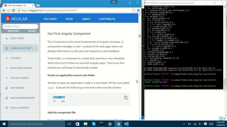This screenshot has width=227, height=127.
Task: Click browser scrollbar down arrow
Action: coord(140,119)
